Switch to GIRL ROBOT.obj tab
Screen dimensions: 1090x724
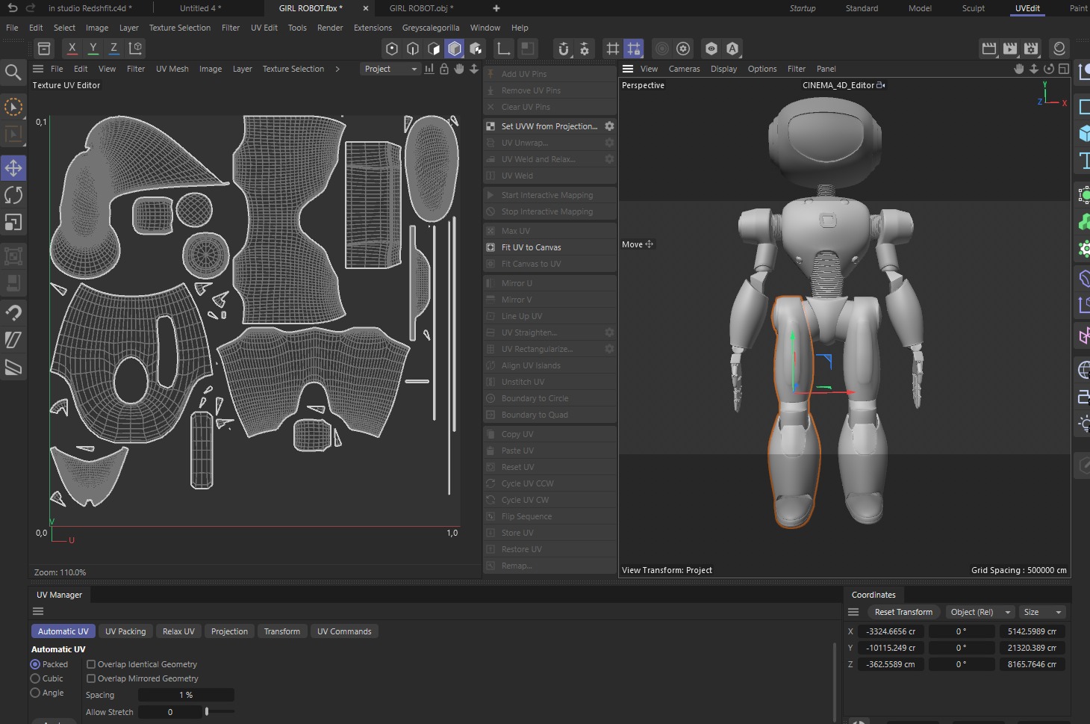point(421,8)
